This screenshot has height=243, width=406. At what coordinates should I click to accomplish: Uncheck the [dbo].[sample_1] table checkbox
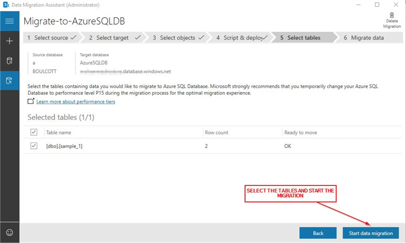click(34, 146)
